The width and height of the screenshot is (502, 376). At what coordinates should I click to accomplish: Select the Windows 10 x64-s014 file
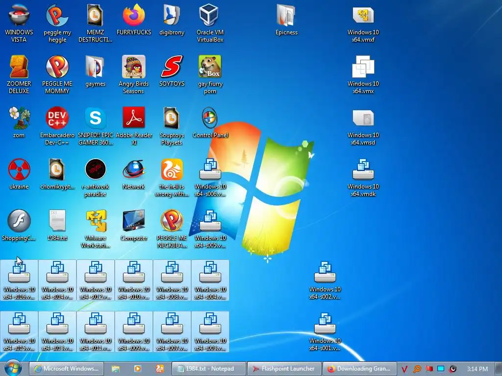pyautogui.click(x=57, y=281)
